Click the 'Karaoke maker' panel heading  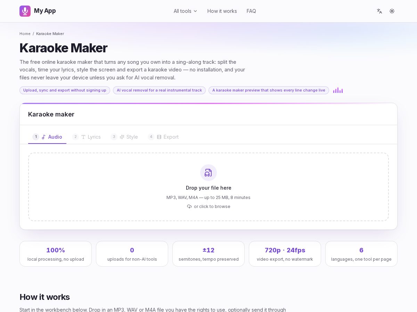(x=51, y=114)
